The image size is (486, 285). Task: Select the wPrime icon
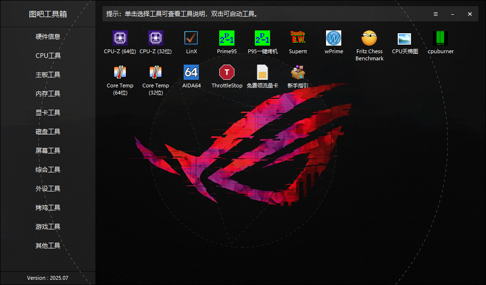click(334, 38)
